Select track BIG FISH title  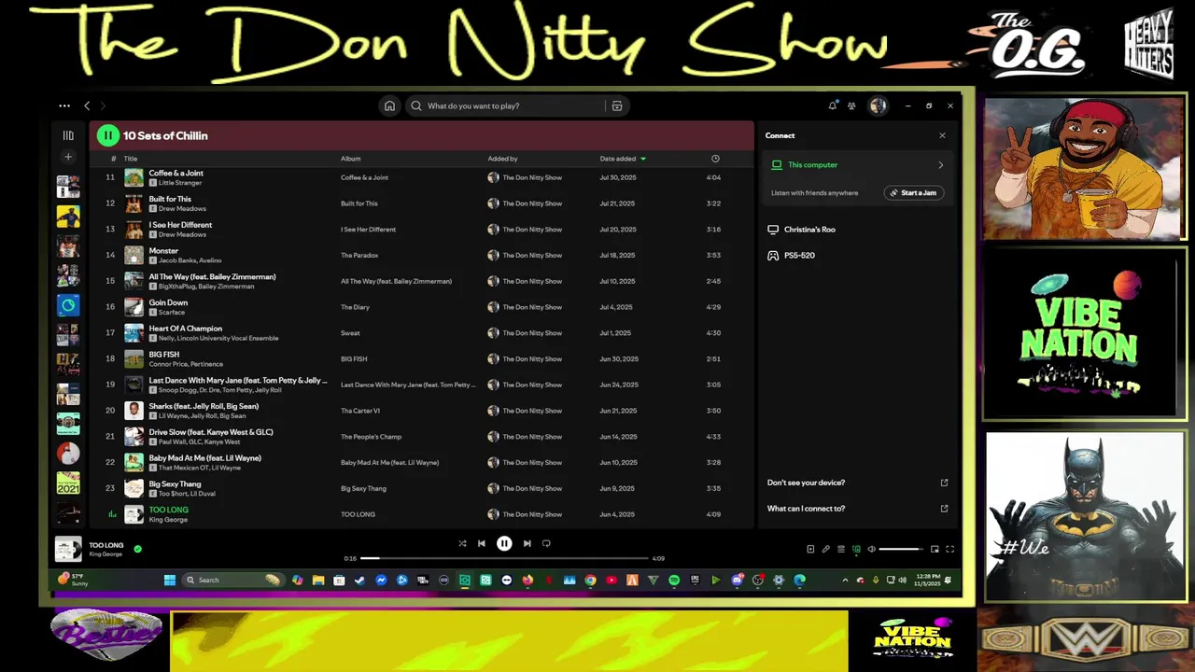click(163, 355)
